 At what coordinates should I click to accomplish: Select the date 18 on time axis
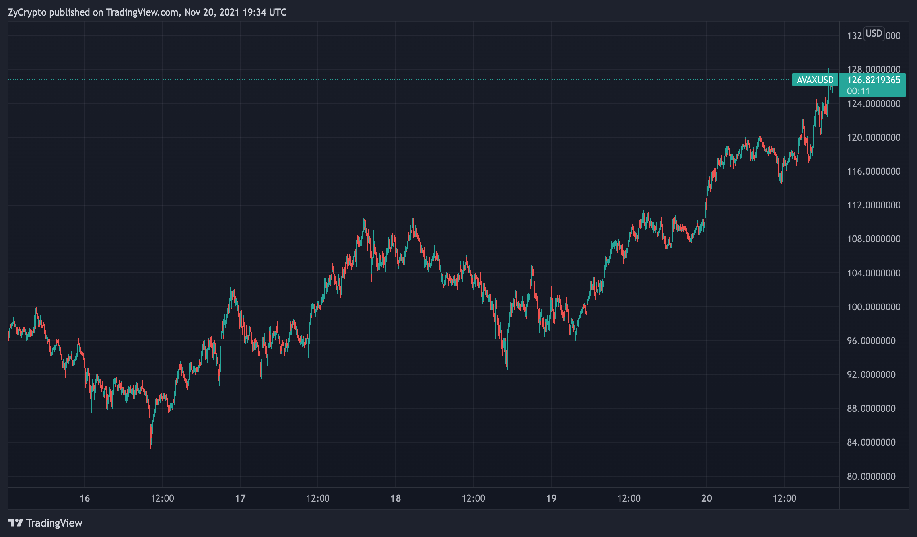pos(396,498)
